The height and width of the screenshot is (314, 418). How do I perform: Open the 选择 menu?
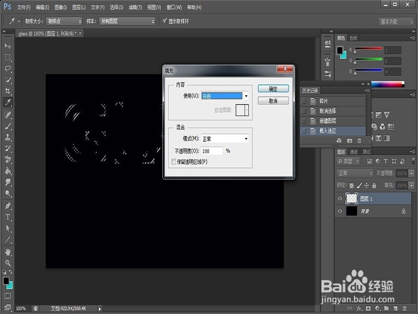pos(117,7)
